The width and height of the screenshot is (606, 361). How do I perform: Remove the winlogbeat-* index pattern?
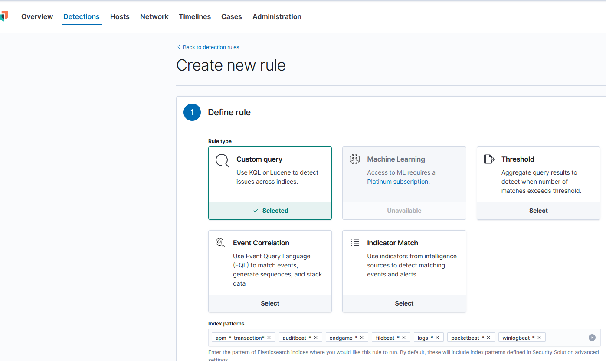(539, 337)
